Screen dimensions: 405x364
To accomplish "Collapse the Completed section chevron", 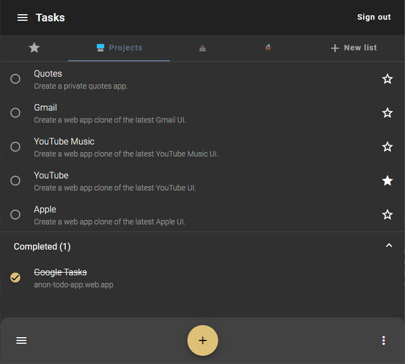I will 389,245.
